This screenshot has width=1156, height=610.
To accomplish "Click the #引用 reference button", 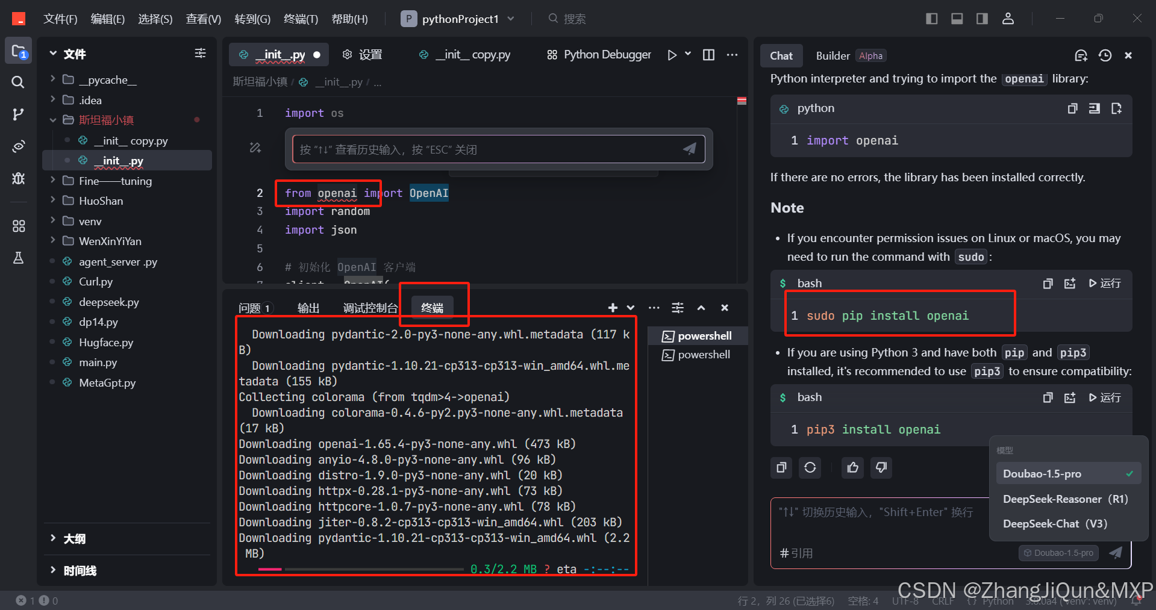I will pyautogui.click(x=796, y=553).
